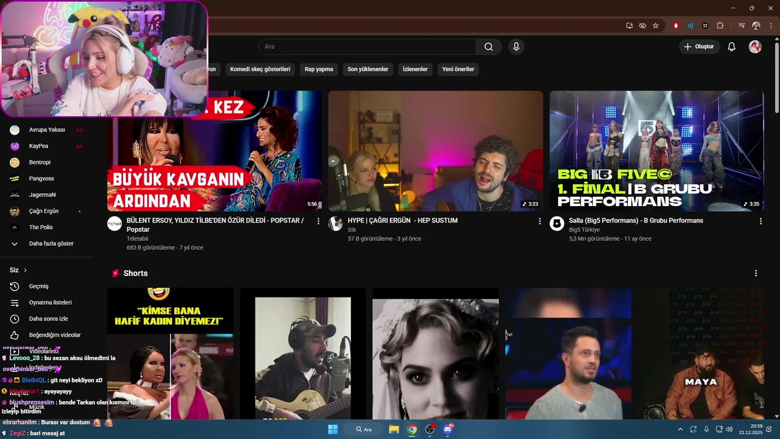
Task: Show hidden system tray icons
Action: point(680,429)
